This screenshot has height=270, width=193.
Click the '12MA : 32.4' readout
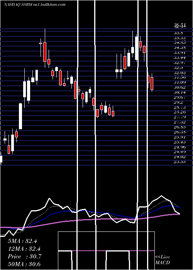click(24, 249)
